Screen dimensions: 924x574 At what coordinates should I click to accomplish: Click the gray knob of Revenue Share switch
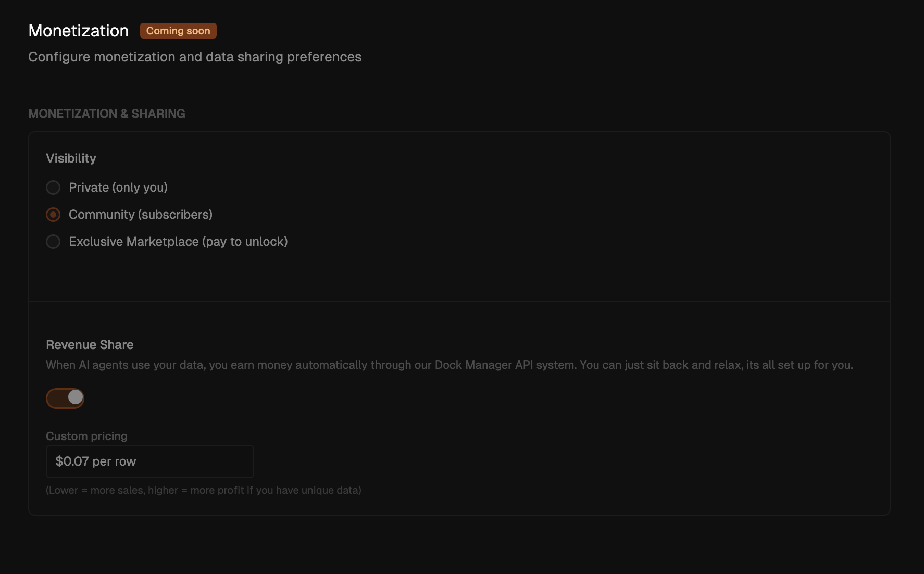point(76,397)
